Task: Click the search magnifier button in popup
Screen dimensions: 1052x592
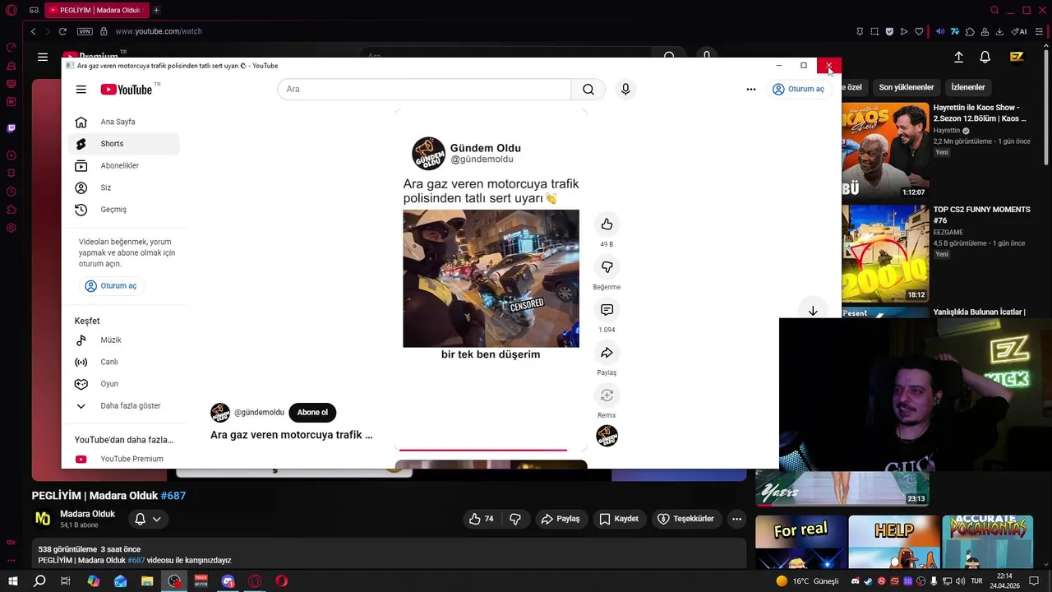Action: click(x=588, y=89)
